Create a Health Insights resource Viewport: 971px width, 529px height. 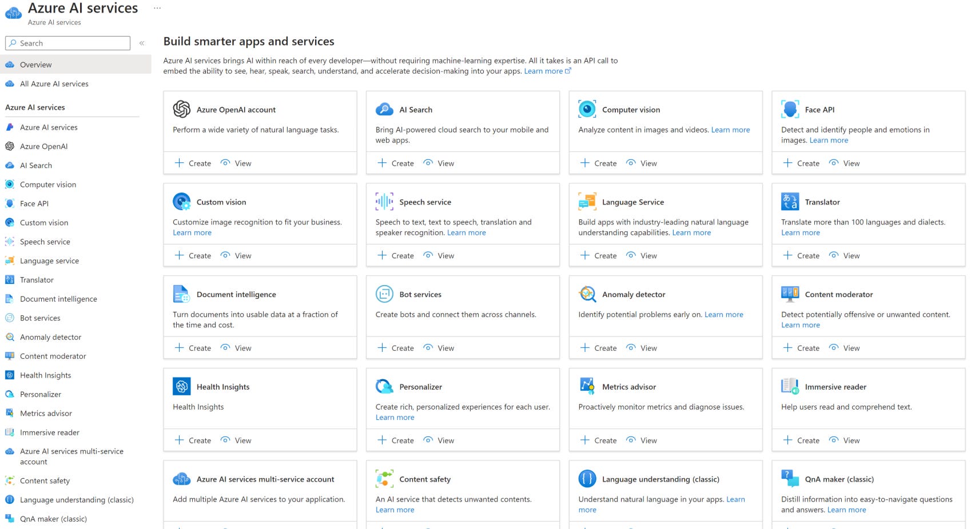point(193,440)
